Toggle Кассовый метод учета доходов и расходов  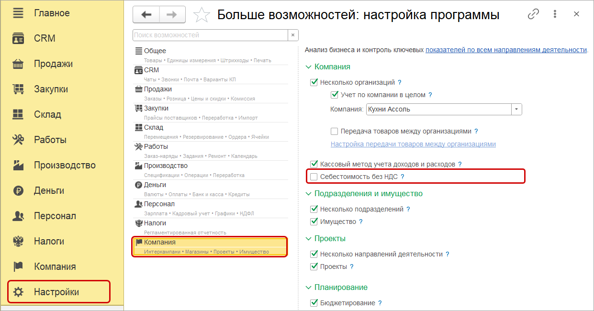(x=314, y=164)
